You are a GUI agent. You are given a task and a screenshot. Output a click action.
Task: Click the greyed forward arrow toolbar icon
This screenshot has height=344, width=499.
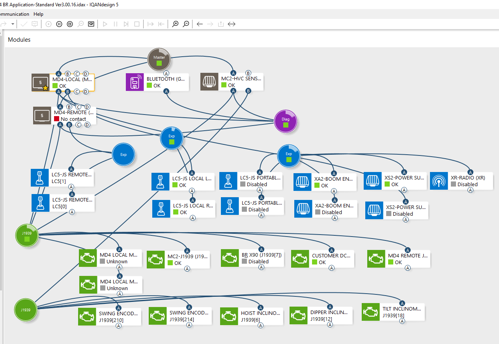pyautogui.click(x=210, y=24)
